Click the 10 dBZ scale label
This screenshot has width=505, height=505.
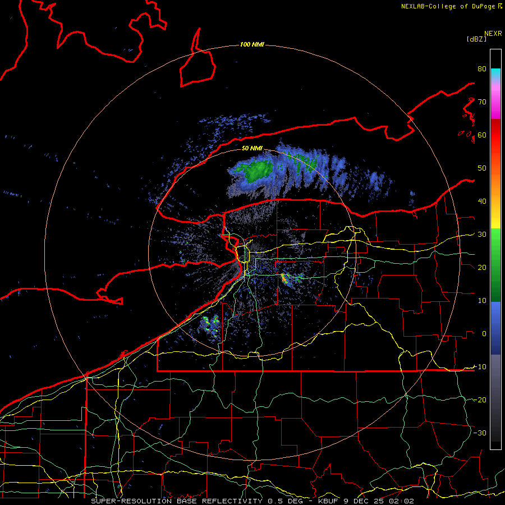pyautogui.click(x=482, y=301)
